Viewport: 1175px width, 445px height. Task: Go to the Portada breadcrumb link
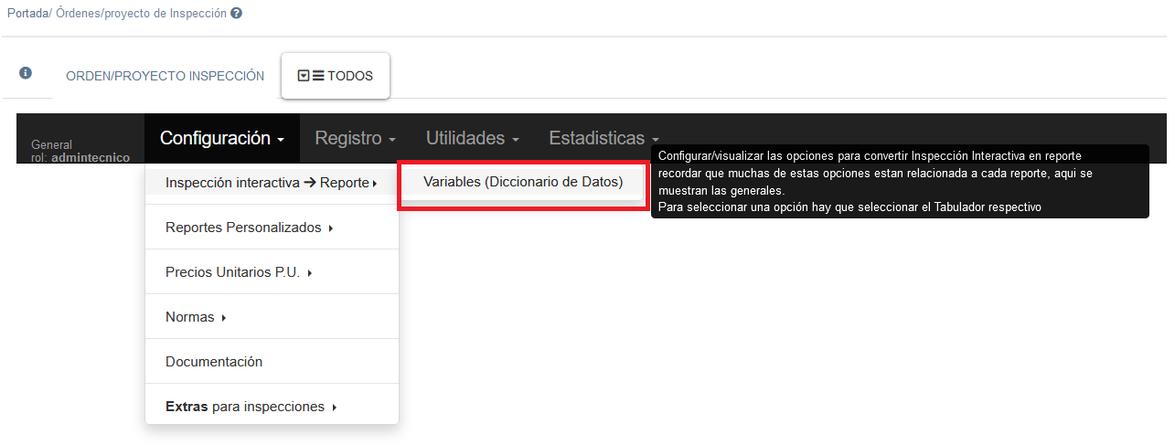27,15
